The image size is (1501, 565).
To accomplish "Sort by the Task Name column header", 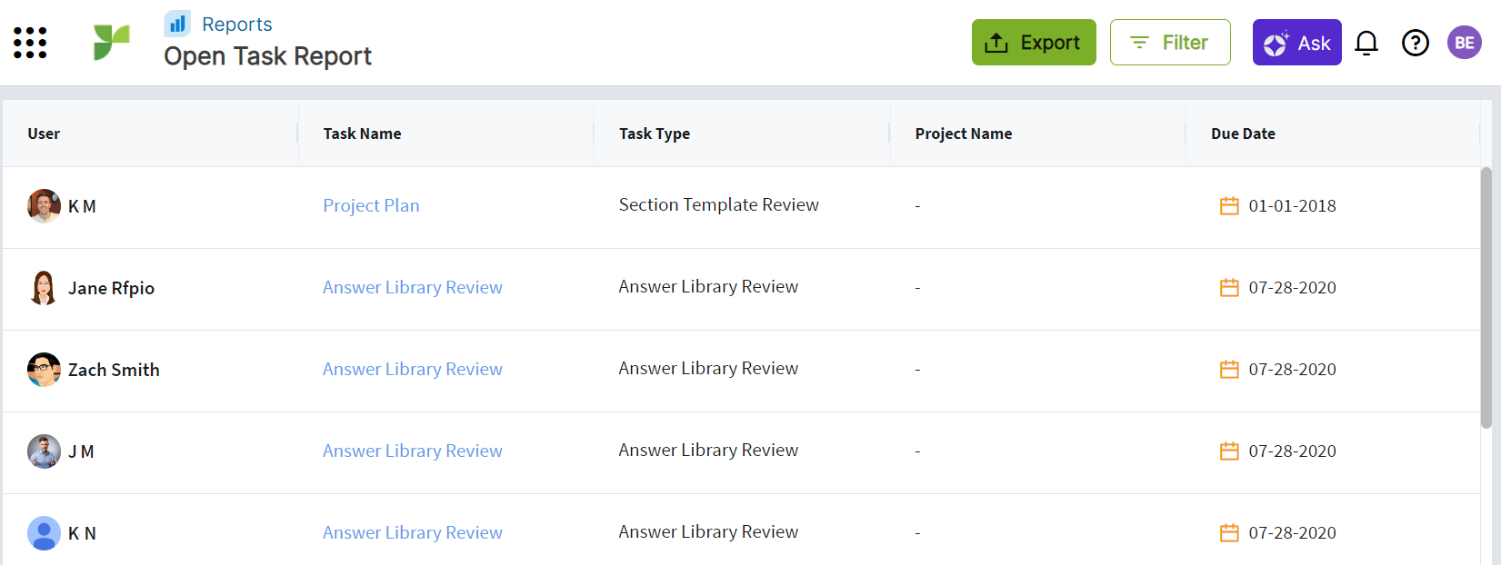I will pos(362,134).
